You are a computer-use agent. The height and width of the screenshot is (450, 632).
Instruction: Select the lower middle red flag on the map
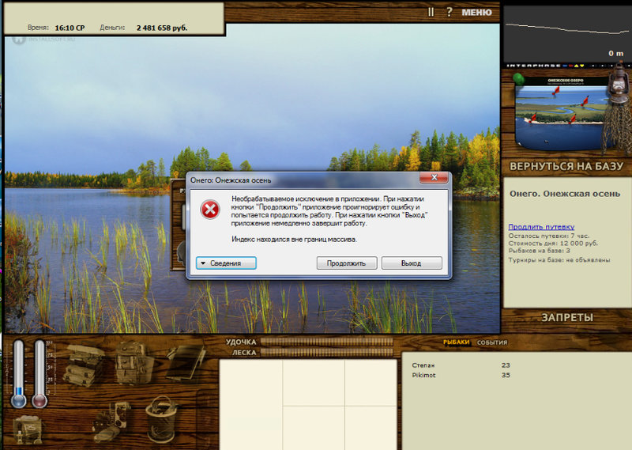pyautogui.click(x=572, y=119)
